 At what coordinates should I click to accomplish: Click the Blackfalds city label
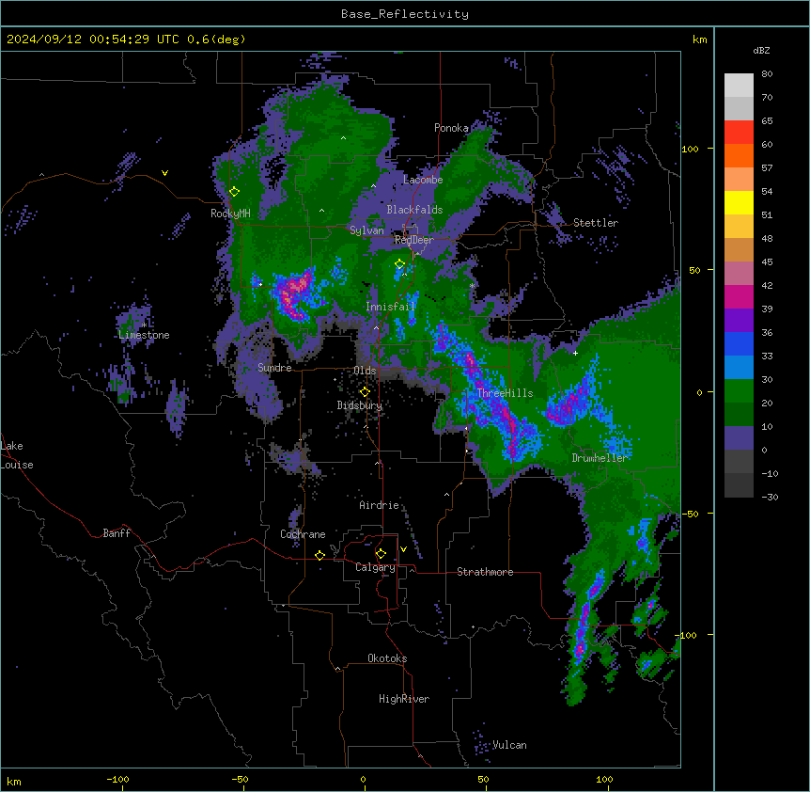coord(414,210)
